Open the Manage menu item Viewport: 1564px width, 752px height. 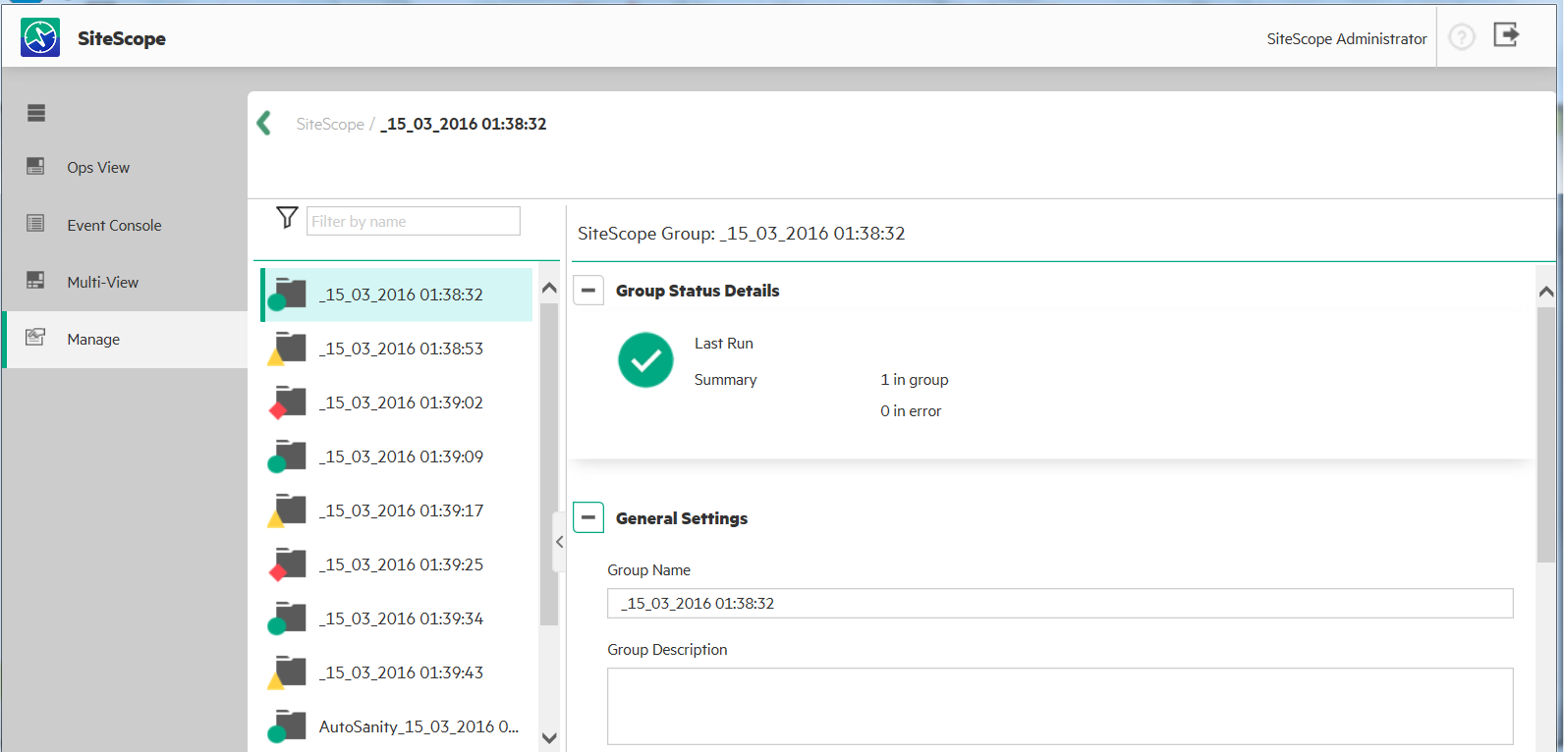coord(125,340)
